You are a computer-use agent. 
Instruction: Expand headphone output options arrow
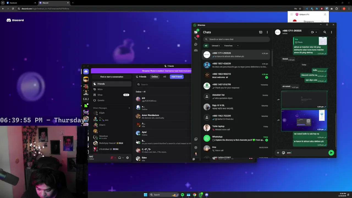(123, 158)
